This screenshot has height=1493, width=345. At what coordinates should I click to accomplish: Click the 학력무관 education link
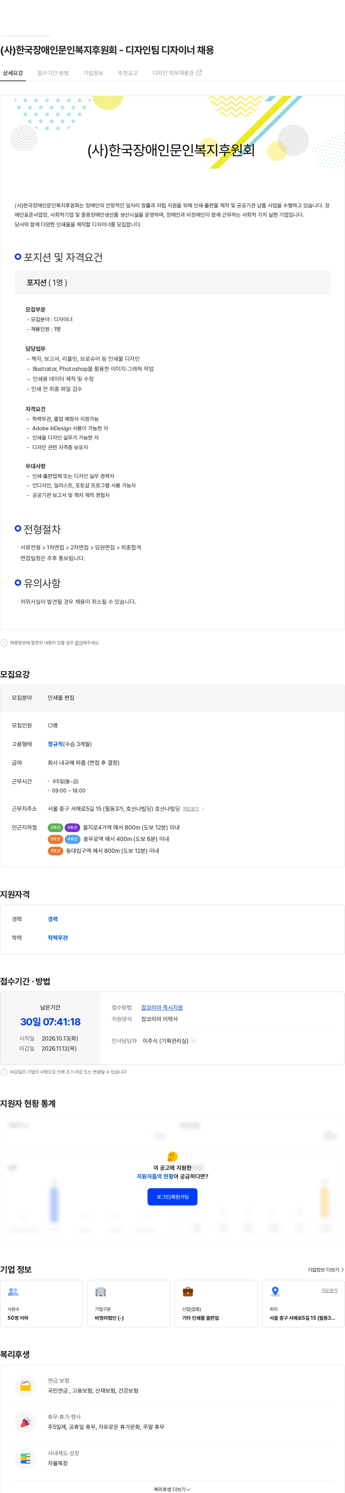[57, 937]
